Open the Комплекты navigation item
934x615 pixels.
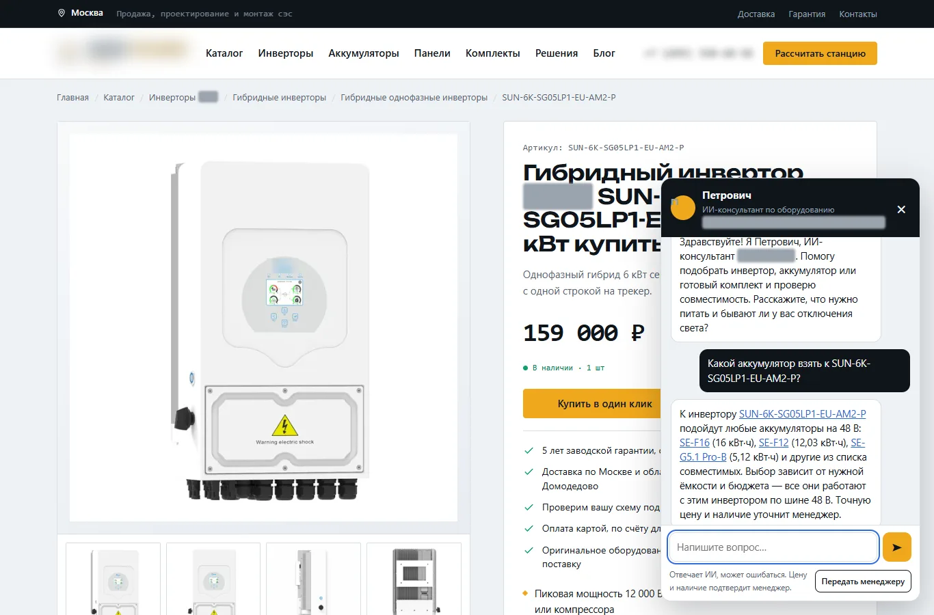point(493,53)
